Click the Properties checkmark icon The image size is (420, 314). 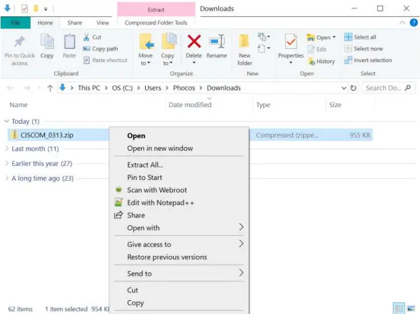(291, 41)
